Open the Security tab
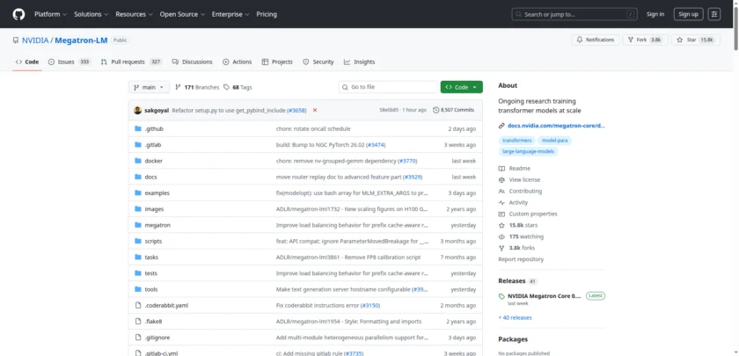Image resolution: width=739 pixels, height=356 pixels. pos(318,62)
